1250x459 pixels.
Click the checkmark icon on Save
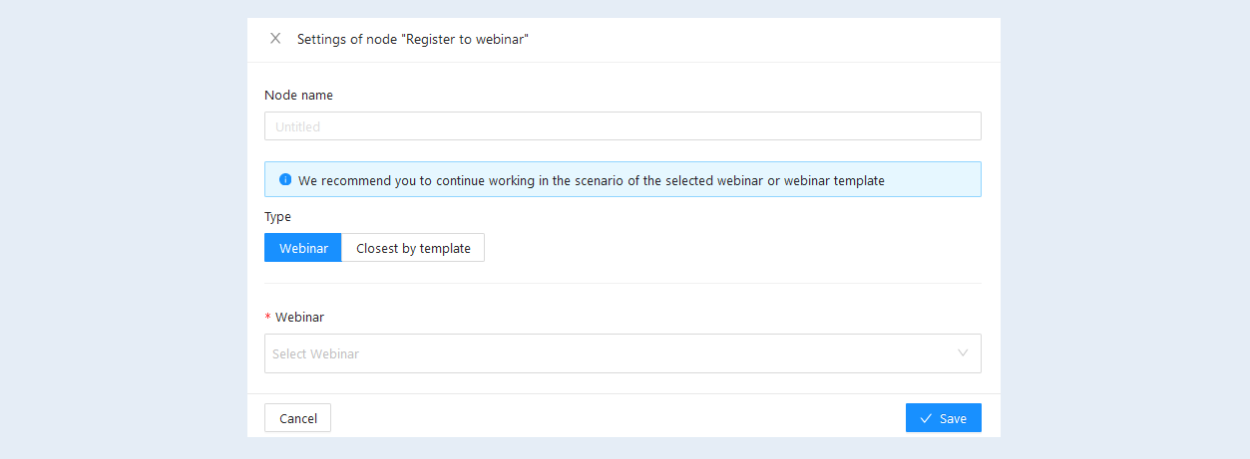926,418
